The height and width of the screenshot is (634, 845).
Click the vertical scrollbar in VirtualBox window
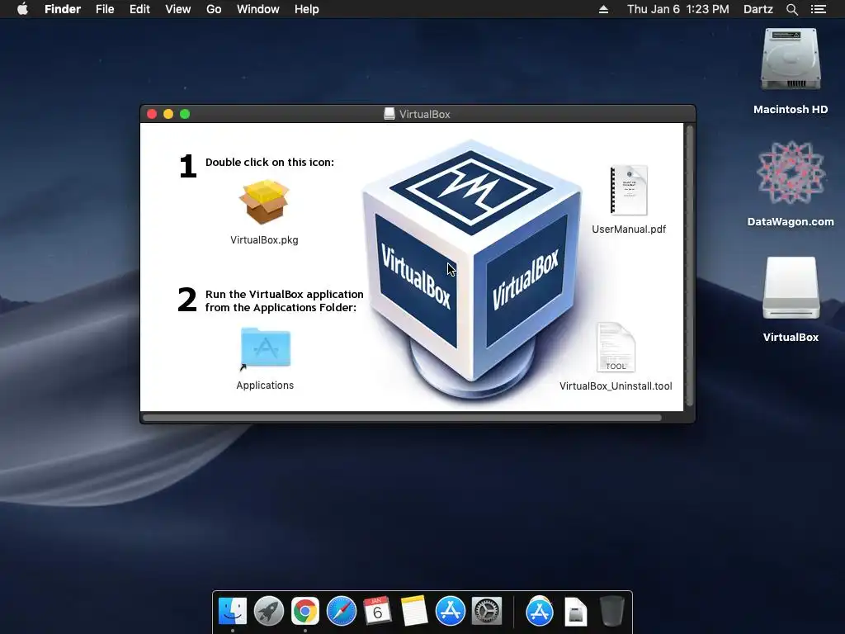point(689,265)
